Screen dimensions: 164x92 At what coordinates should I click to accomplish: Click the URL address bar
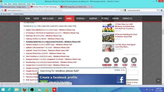tap(61, 10)
